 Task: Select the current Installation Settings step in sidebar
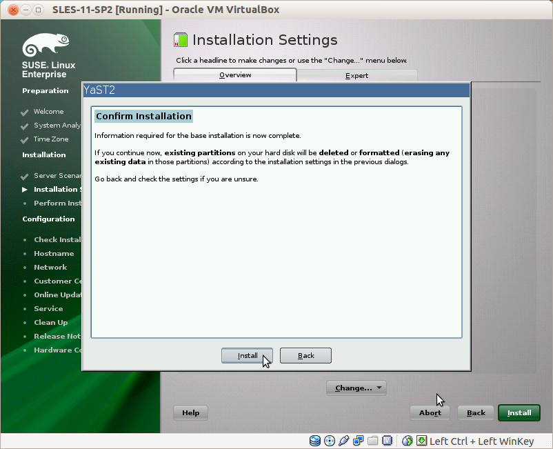[x=57, y=190]
